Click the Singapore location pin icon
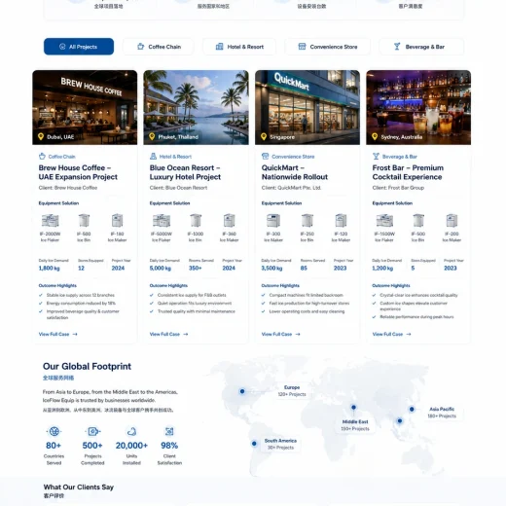The height and width of the screenshot is (506, 506). [x=264, y=136]
